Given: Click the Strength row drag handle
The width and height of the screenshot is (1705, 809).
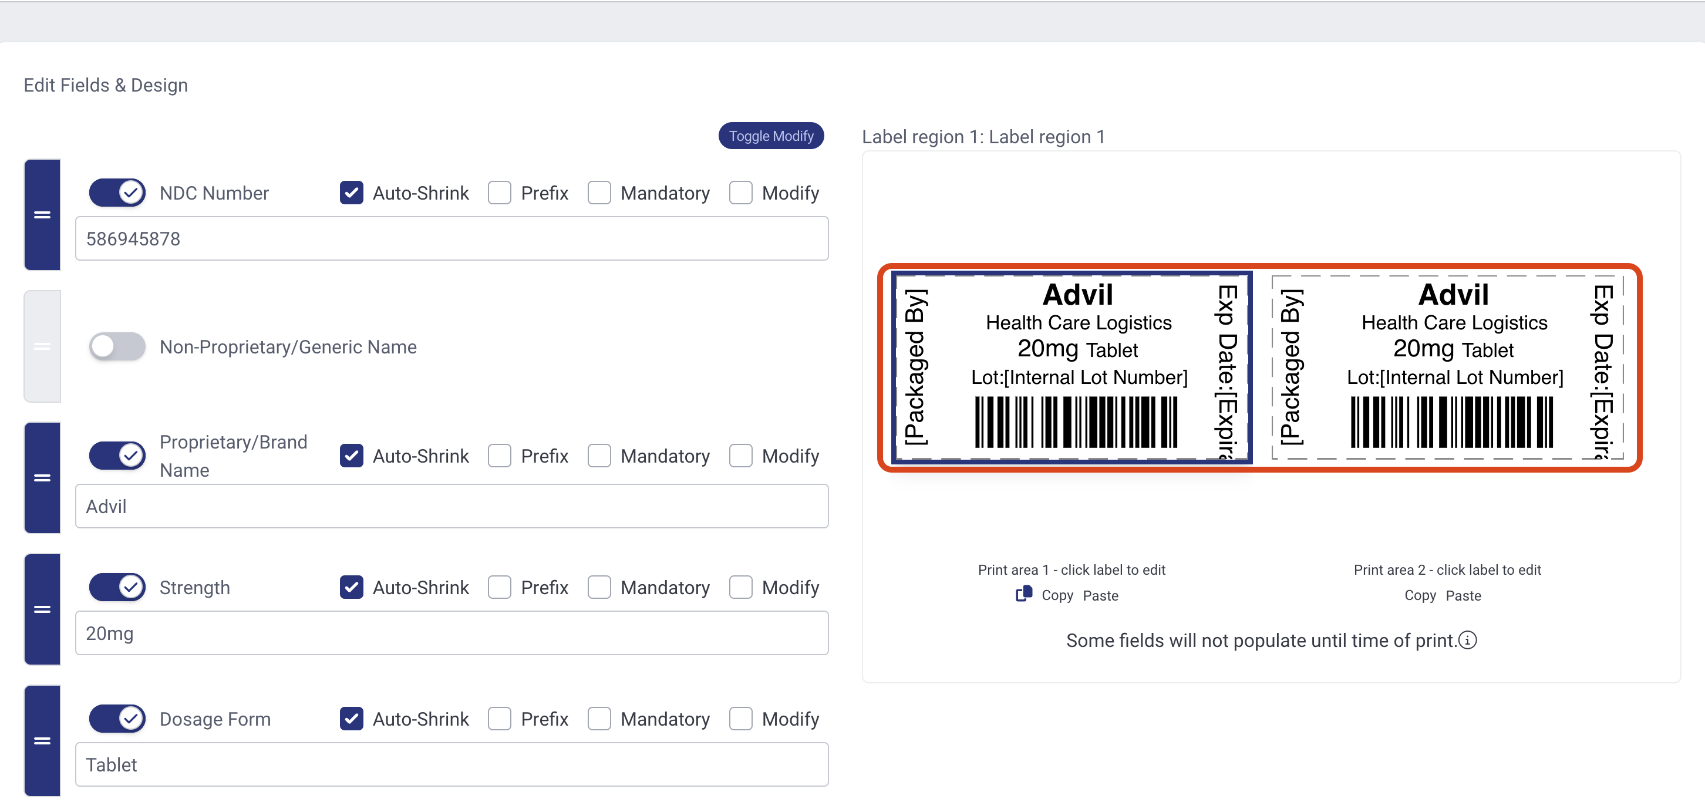Looking at the screenshot, I should (x=42, y=609).
